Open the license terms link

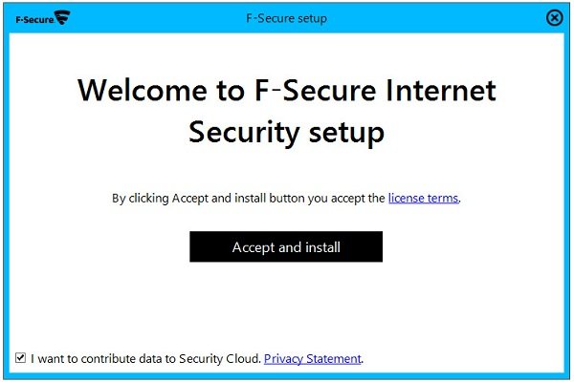423,199
